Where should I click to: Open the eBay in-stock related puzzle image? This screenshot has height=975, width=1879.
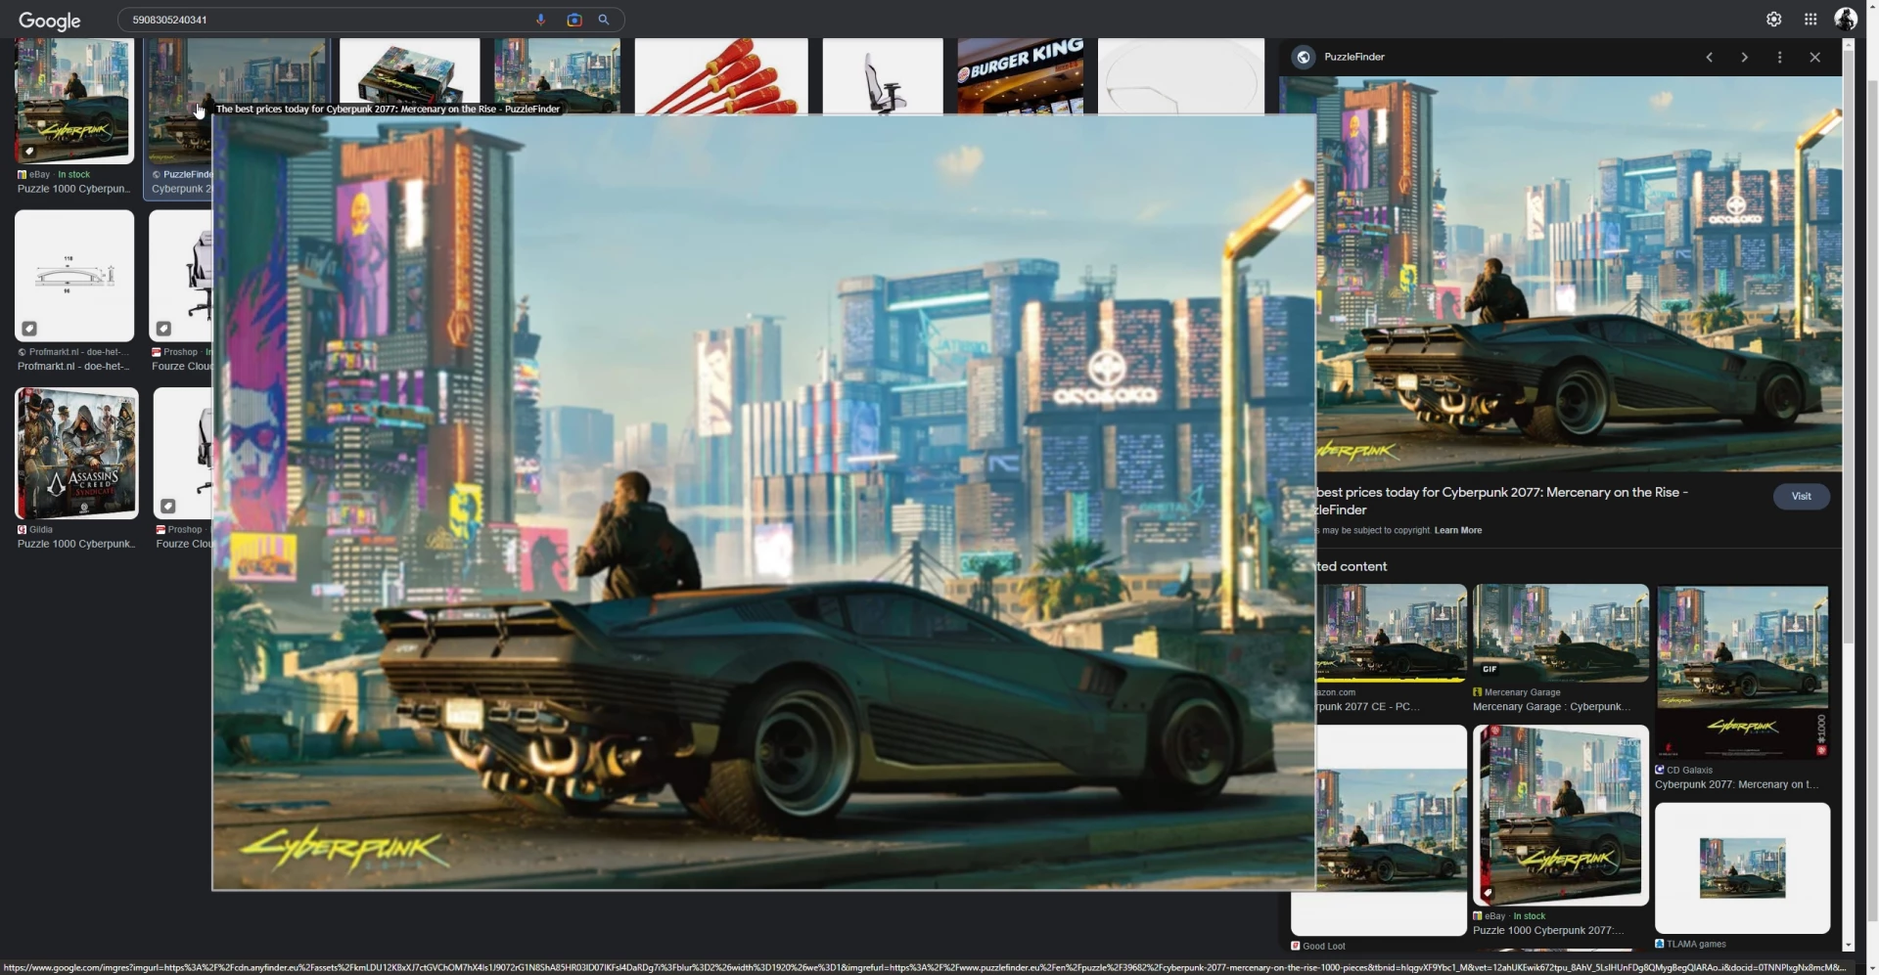(x=1560, y=816)
